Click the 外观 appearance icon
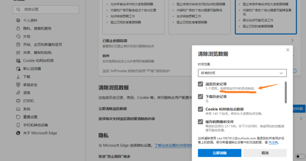306x161 pixels. 18,36
